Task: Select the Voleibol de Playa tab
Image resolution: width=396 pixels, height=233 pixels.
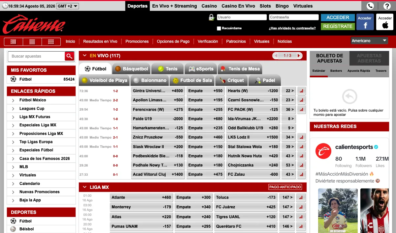Action: tap(104, 80)
